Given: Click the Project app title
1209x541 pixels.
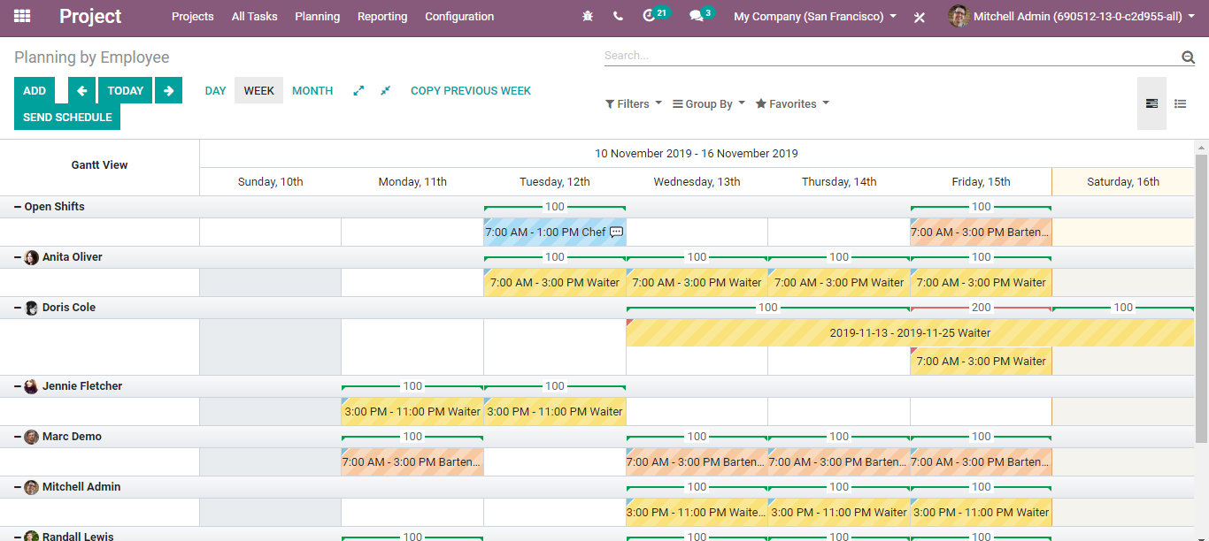Looking at the screenshot, I should (x=90, y=16).
